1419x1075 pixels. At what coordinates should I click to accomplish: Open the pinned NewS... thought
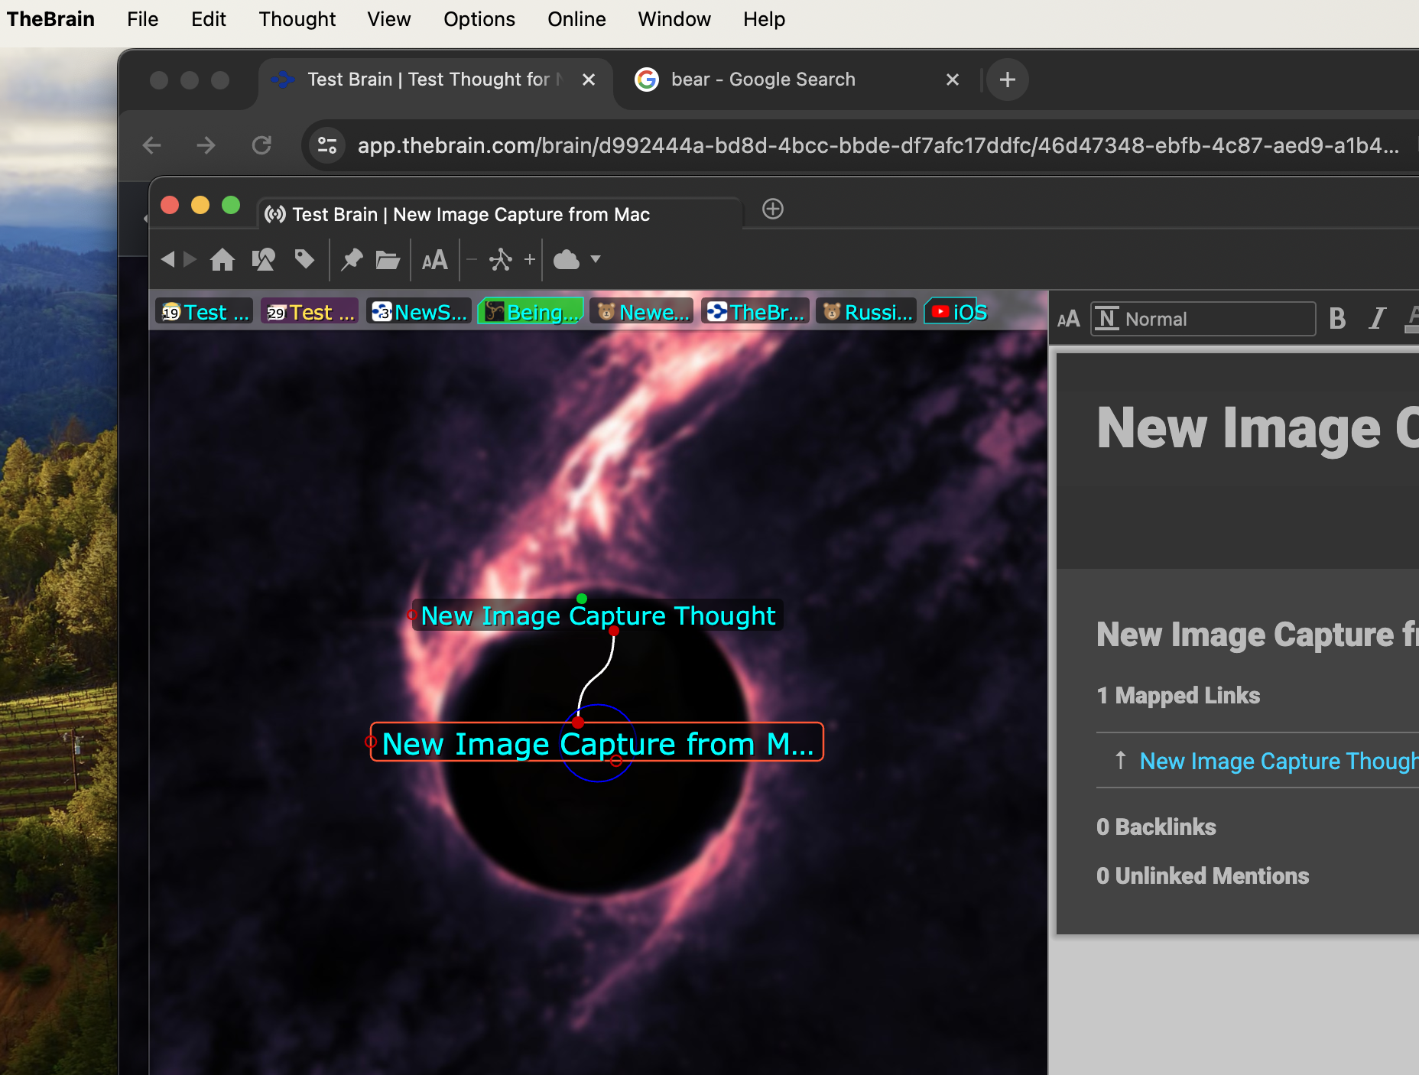pyautogui.click(x=419, y=312)
